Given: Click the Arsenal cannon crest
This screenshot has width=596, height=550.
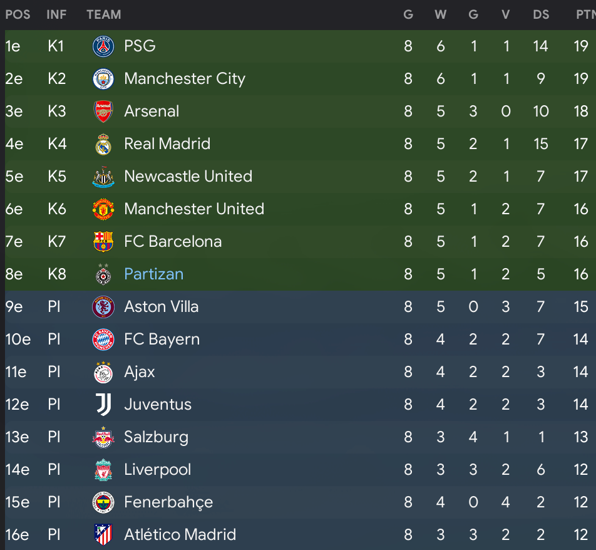Looking at the screenshot, I should 103,112.
